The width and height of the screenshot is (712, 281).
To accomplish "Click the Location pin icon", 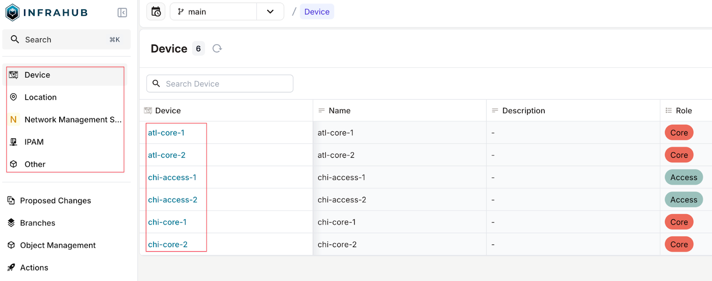I will [x=14, y=97].
